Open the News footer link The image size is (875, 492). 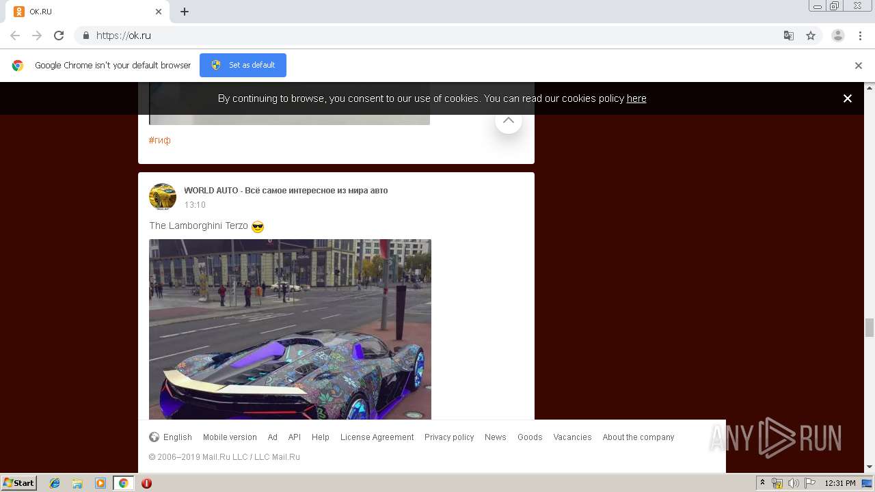(496, 437)
